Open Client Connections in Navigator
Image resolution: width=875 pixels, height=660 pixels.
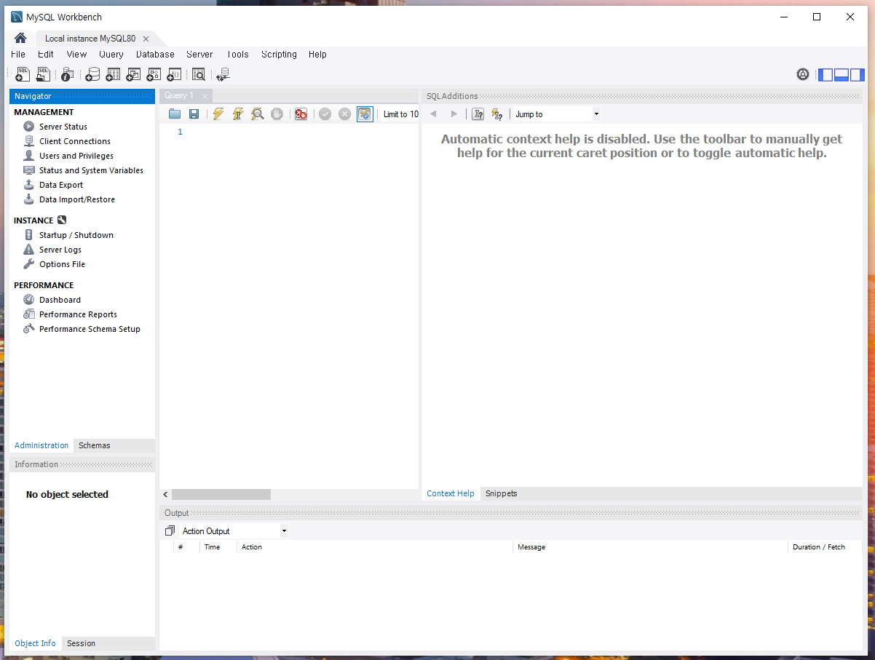point(75,141)
